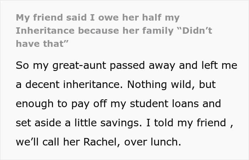Click the words "decent inheritance" in the body
The height and width of the screenshot is (160, 249).
[74, 84]
